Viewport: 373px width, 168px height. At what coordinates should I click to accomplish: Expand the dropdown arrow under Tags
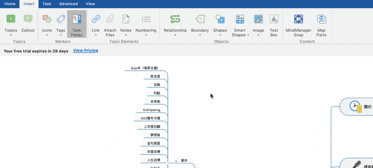(61, 35)
